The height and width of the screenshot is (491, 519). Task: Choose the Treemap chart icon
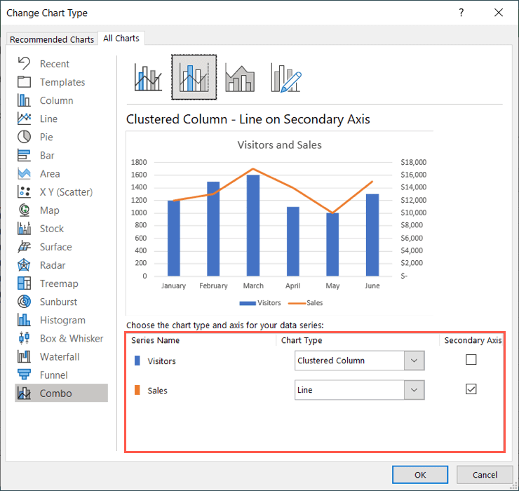(x=24, y=283)
